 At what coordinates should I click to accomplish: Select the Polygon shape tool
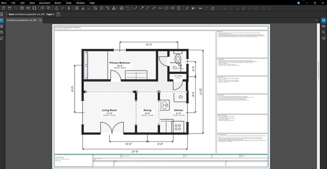point(179,8)
